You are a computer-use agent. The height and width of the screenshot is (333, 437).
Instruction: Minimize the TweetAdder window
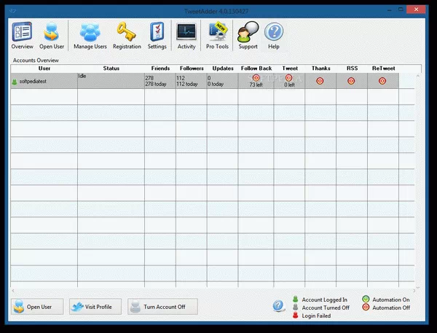click(x=390, y=9)
